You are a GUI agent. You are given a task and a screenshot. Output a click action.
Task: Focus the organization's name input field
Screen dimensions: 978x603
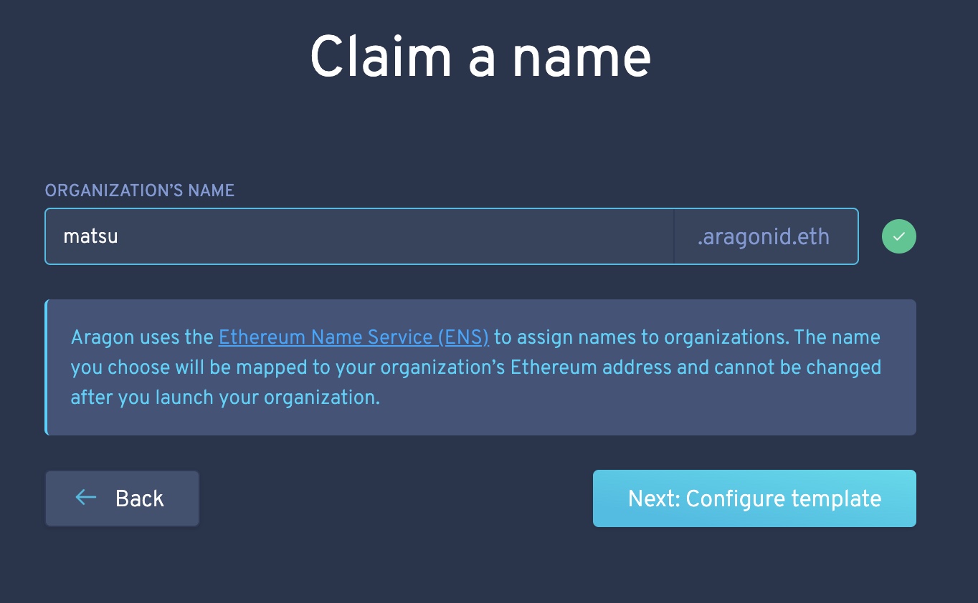coord(359,236)
